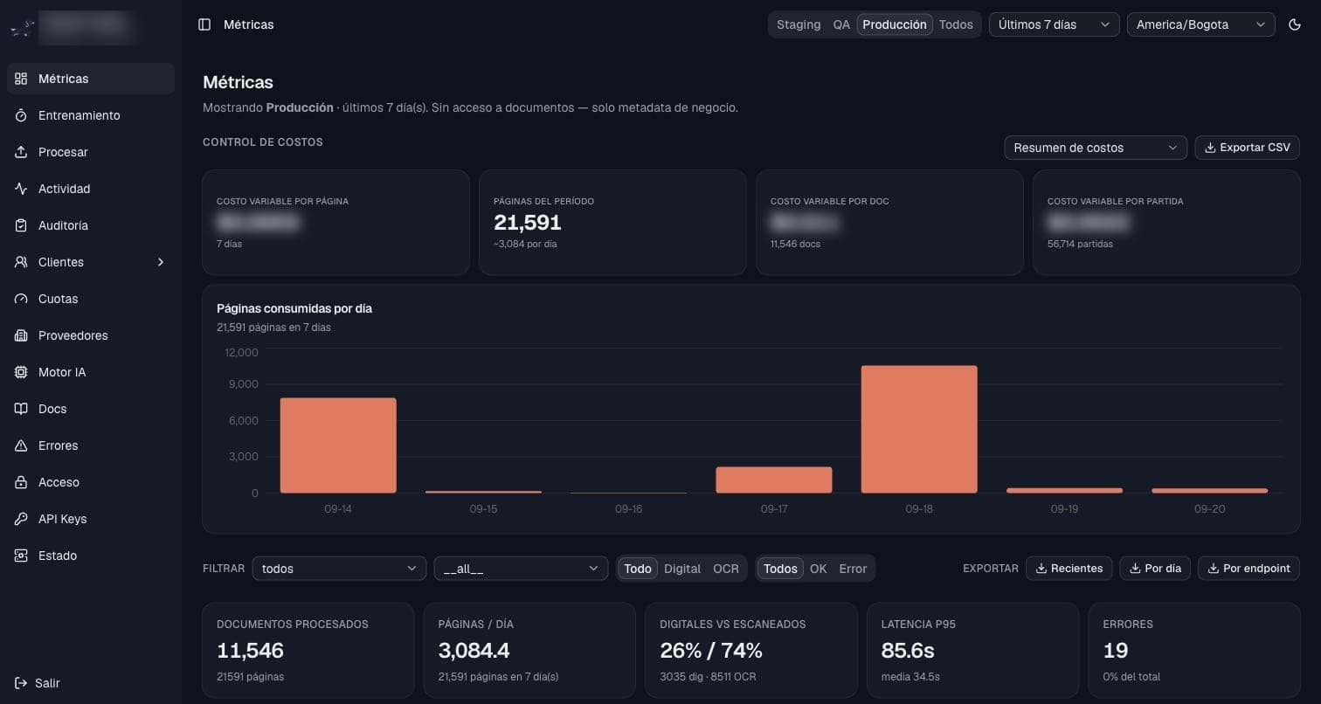Export data Por día

coord(1154,569)
